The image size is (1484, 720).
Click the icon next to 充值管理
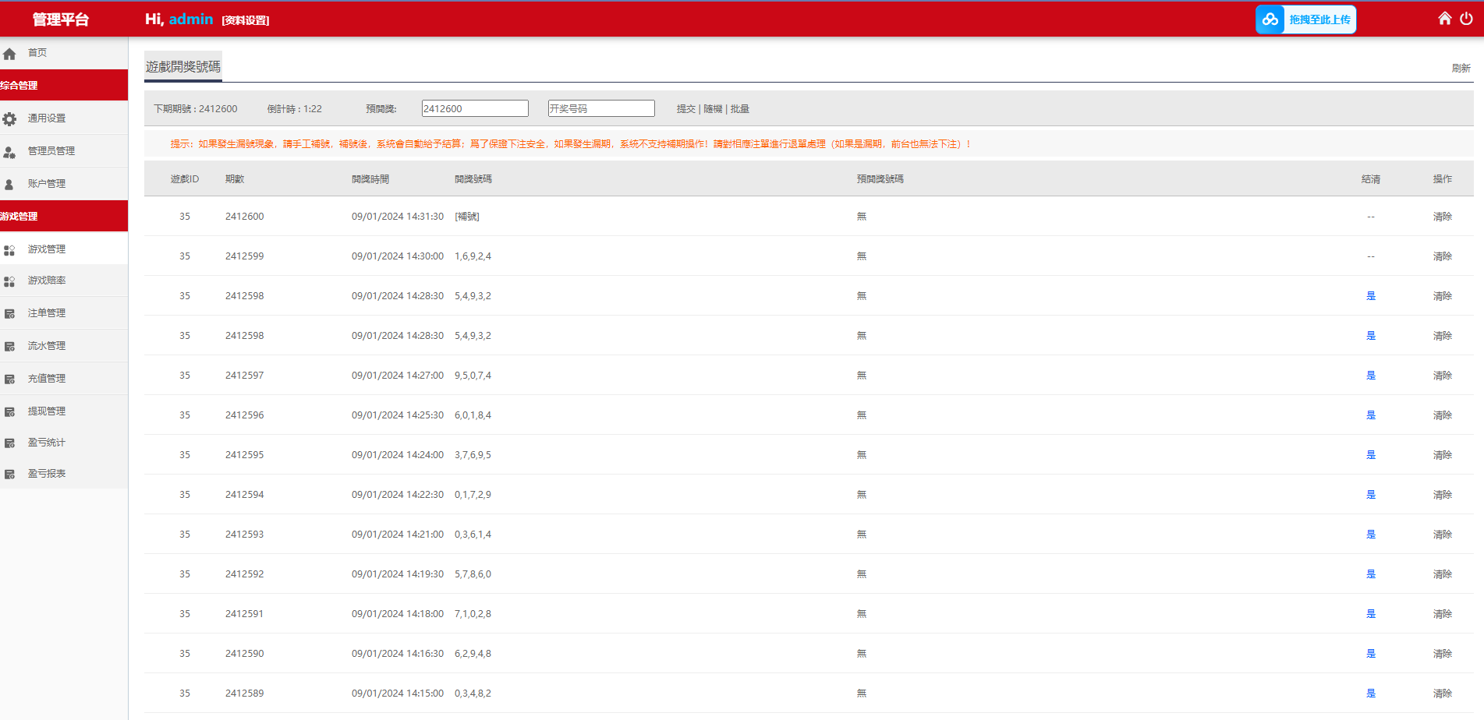(9, 379)
